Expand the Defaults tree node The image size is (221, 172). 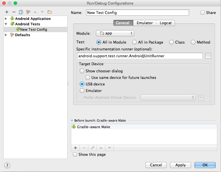tap(6, 35)
